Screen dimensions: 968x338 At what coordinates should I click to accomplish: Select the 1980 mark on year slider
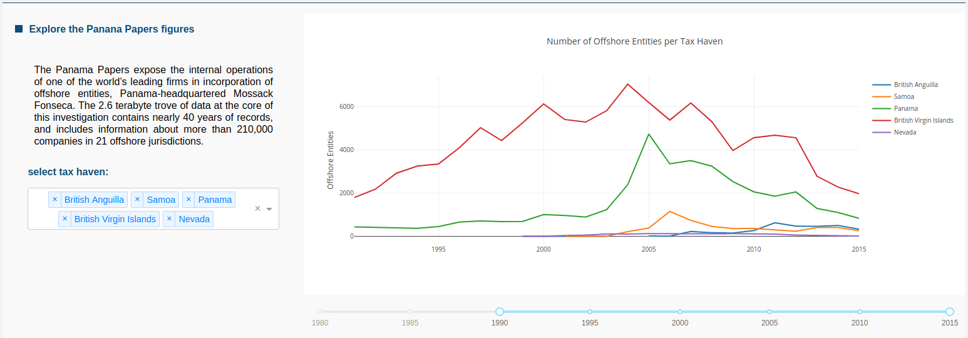(x=320, y=312)
